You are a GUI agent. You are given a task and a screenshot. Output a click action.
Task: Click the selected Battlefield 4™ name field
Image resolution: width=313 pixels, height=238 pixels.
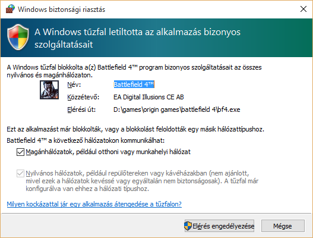click(x=134, y=84)
